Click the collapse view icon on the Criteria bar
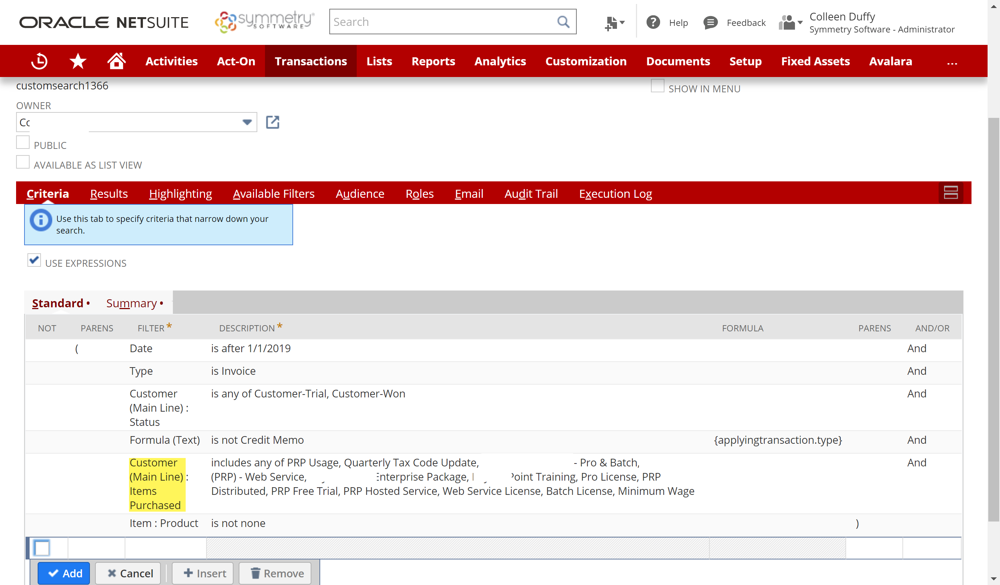 click(x=951, y=193)
